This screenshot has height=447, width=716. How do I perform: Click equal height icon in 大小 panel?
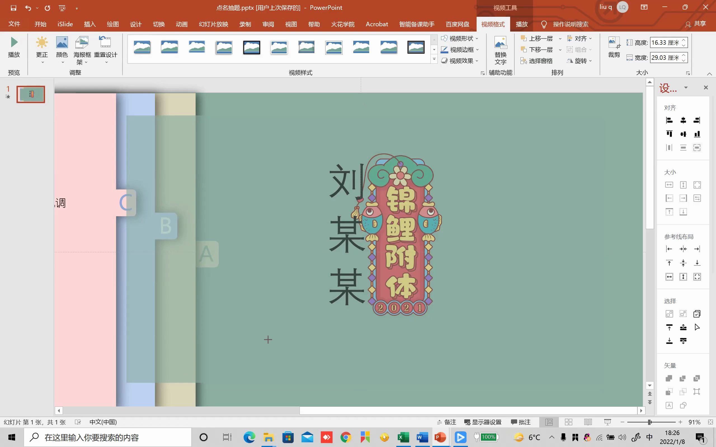tap(683, 185)
